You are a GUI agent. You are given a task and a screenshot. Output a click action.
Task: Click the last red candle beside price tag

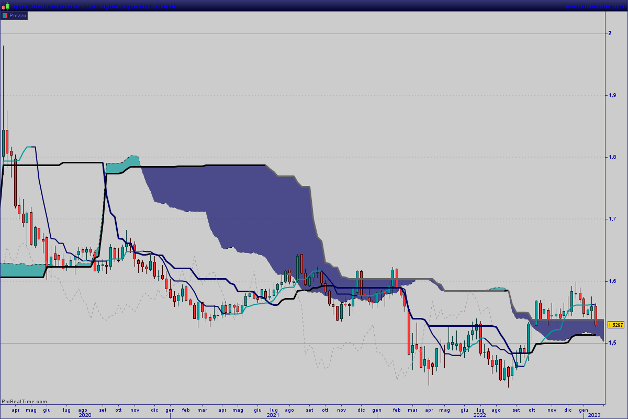pos(596,314)
